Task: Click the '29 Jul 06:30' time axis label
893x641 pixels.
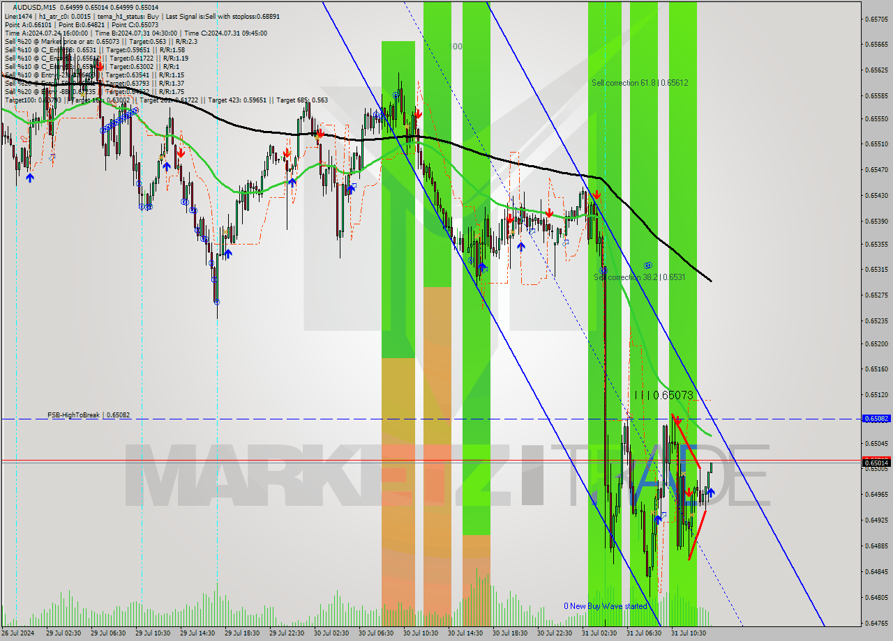Action: 107,633
